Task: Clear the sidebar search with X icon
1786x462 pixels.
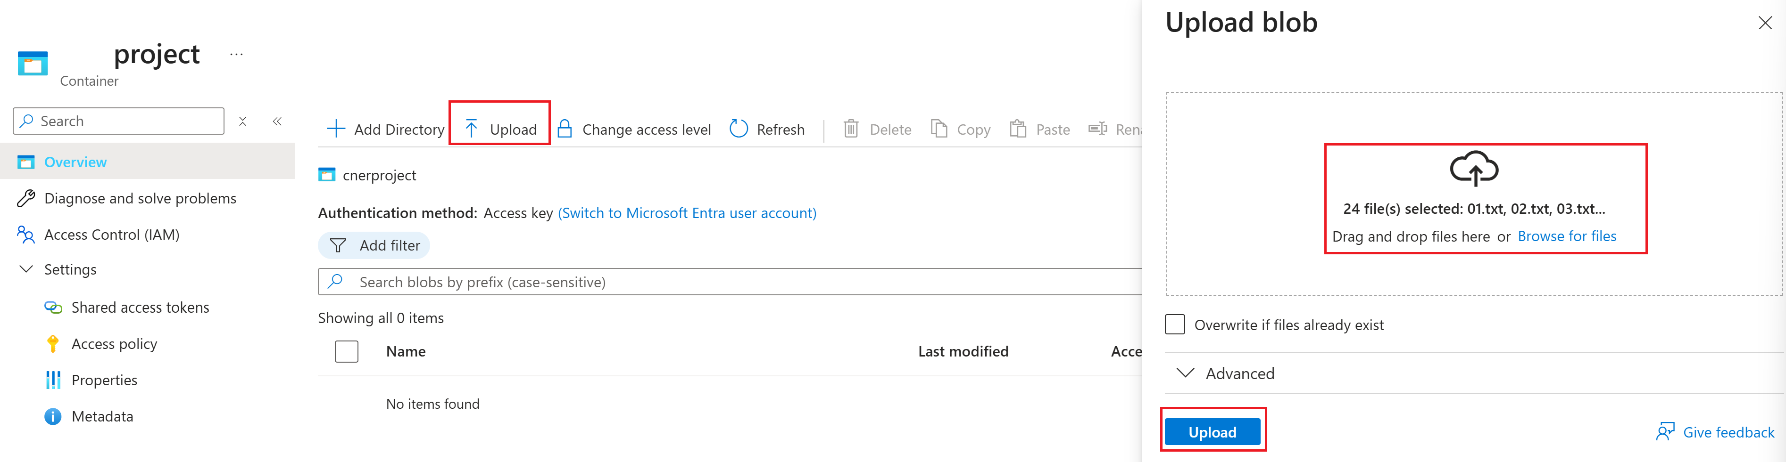Action: pos(243,121)
